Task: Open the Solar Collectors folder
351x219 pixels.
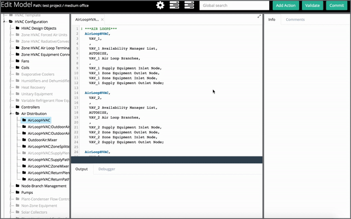Action: coord(34,212)
